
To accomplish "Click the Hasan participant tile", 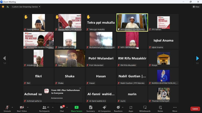I will click(101, 76).
